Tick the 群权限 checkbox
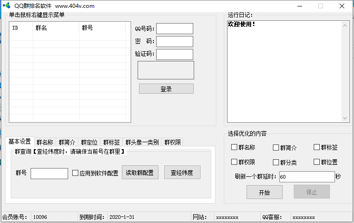Viewport: 354px width, 223px height. pyautogui.click(x=234, y=162)
